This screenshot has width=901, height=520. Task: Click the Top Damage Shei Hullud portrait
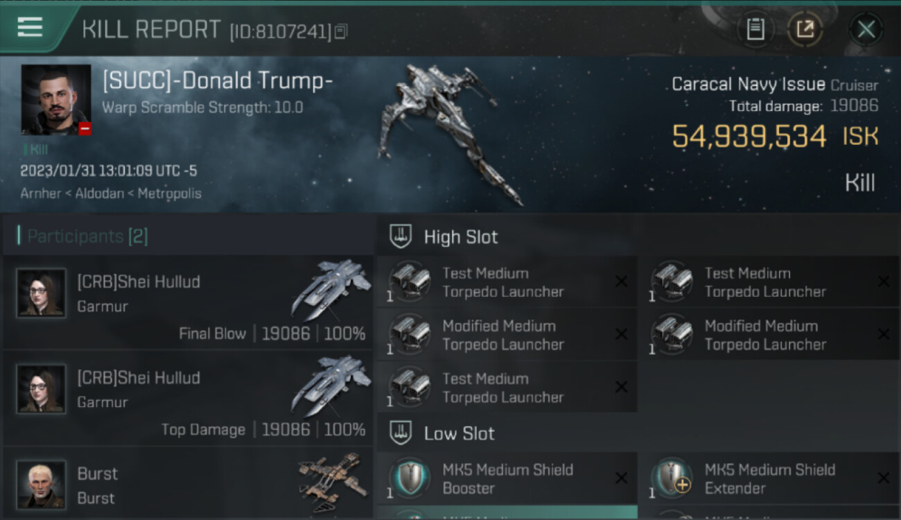coord(42,389)
